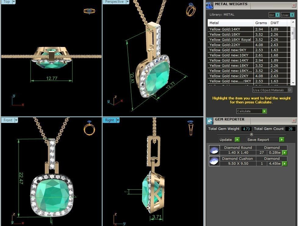This screenshot has width=298, height=226.
Task: Click the ring view icon in Top viewport
Action: tap(89, 11)
